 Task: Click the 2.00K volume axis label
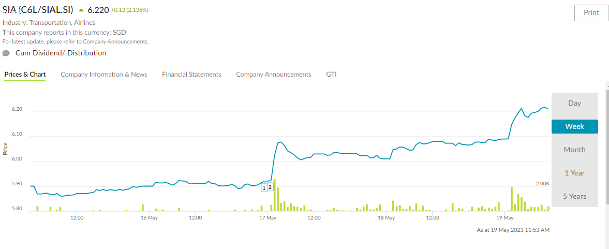(x=542, y=184)
